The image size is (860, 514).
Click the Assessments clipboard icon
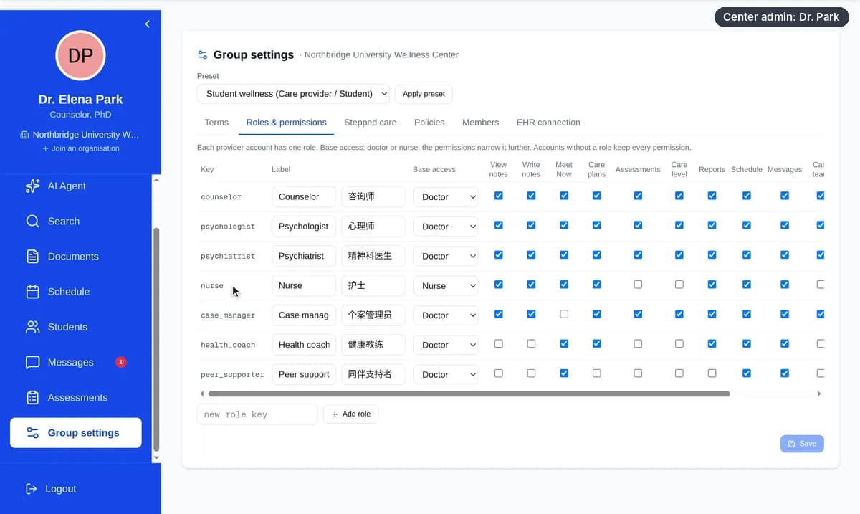click(x=32, y=397)
